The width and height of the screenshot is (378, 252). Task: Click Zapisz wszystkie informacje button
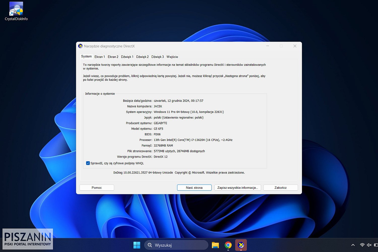coord(237,188)
